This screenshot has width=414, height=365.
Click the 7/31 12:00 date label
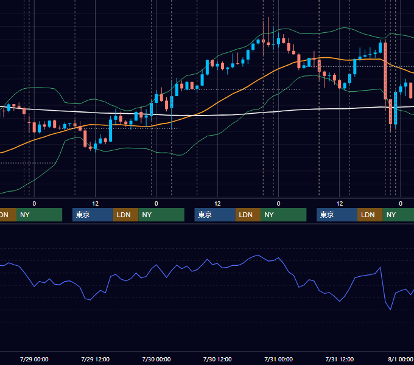(340, 359)
